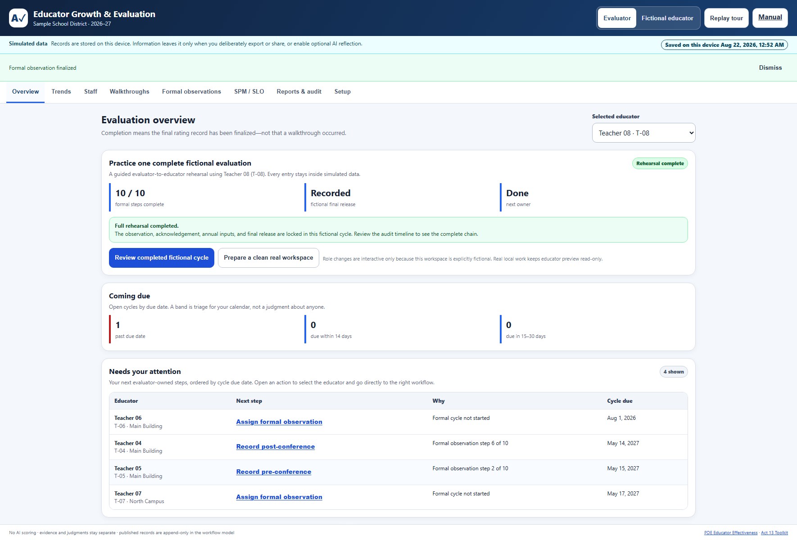Open Assign formal observation for Teacher 06

tap(279, 422)
